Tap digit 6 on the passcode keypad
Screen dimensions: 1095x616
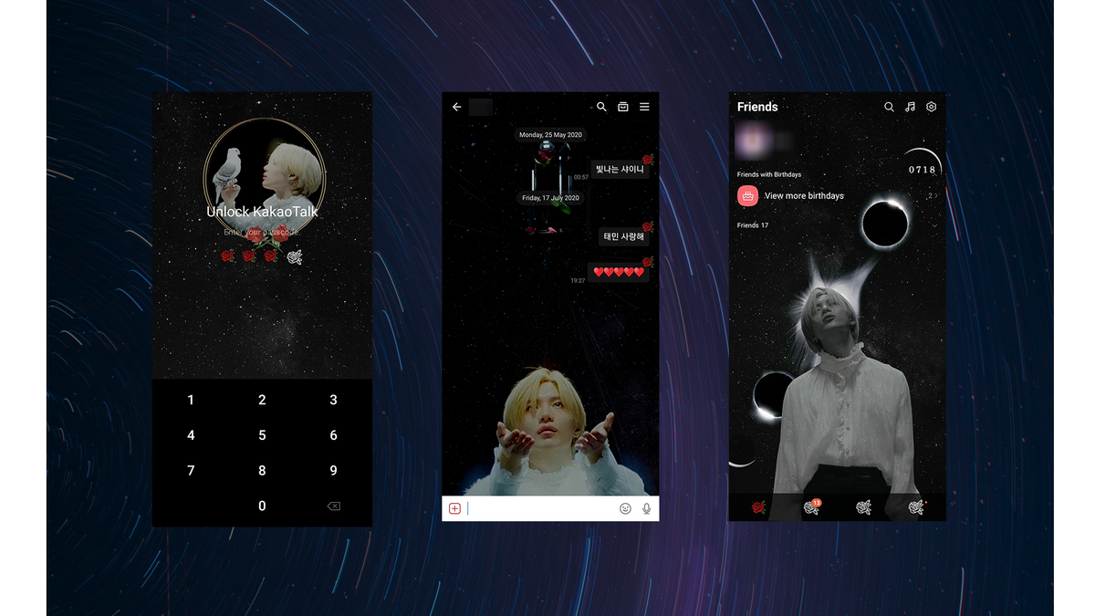pyautogui.click(x=333, y=435)
